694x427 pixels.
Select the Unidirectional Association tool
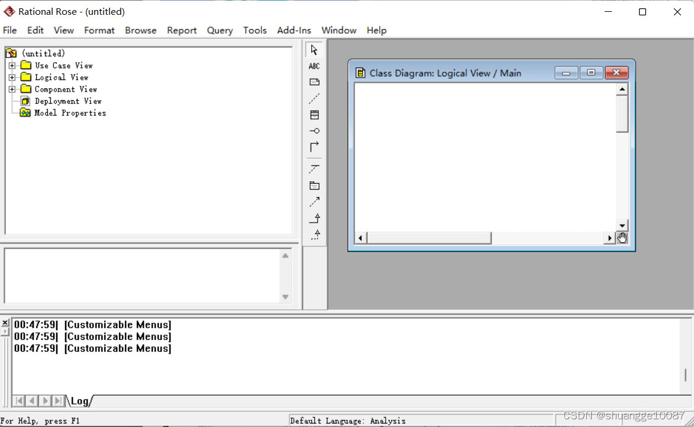pos(314,147)
